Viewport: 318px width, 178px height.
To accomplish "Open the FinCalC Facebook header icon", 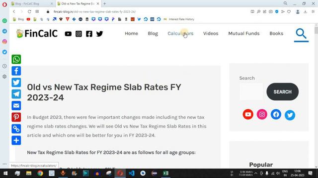I will [x=89, y=34].
